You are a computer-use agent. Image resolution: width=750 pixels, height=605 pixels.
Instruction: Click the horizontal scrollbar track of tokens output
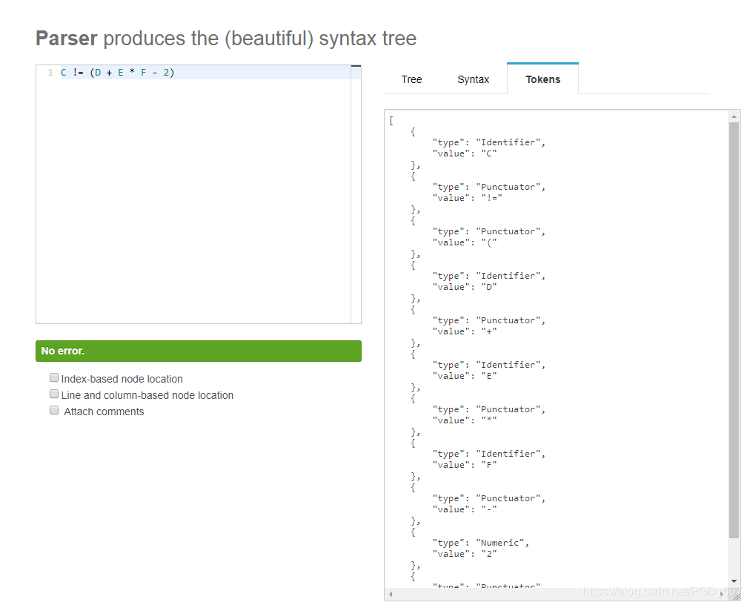(x=557, y=594)
